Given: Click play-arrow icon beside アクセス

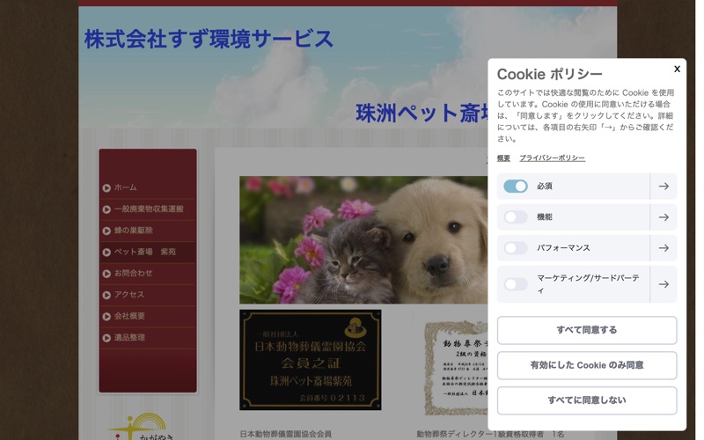Looking at the screenshot, I should 106,296.
